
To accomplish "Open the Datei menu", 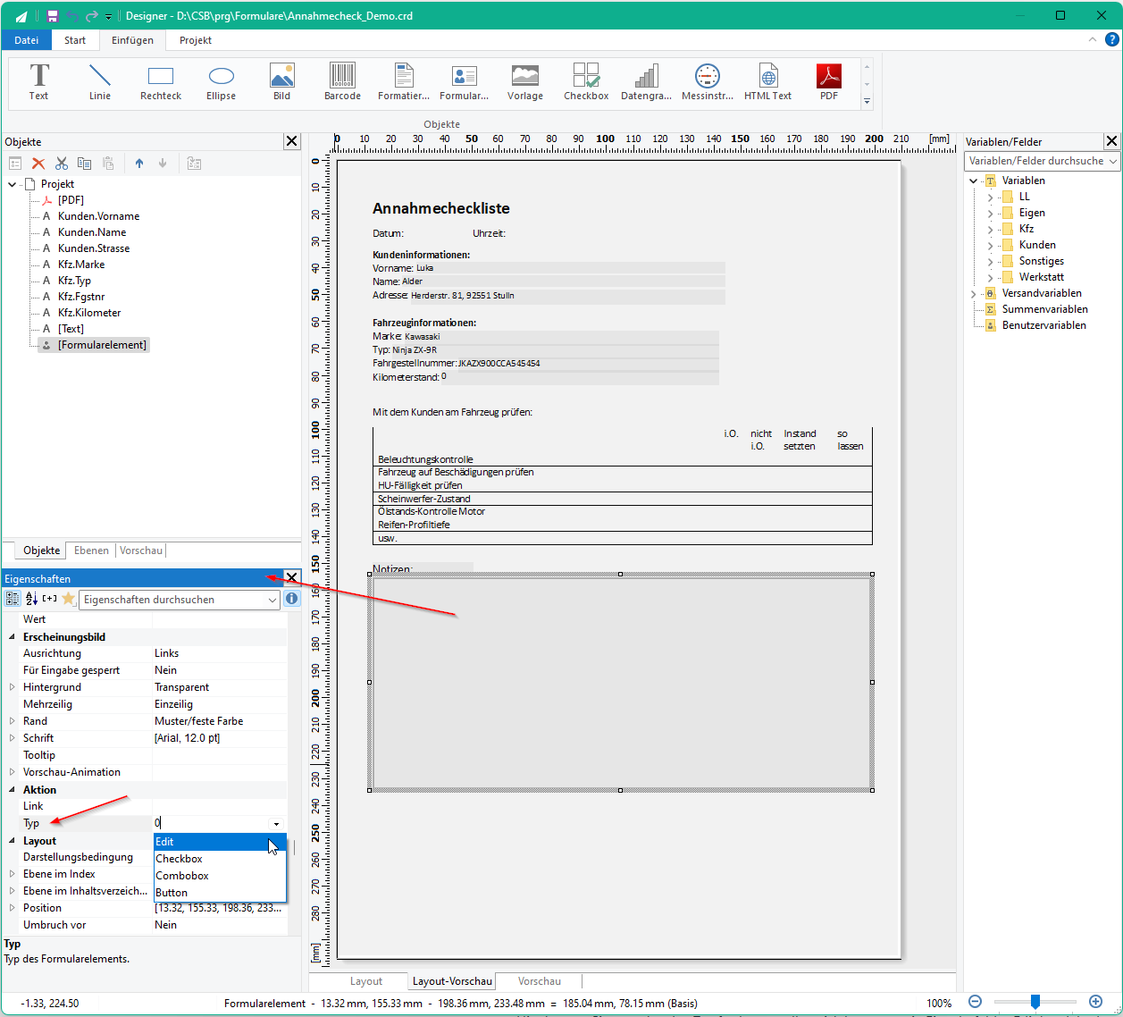I will tap(27, 40).
